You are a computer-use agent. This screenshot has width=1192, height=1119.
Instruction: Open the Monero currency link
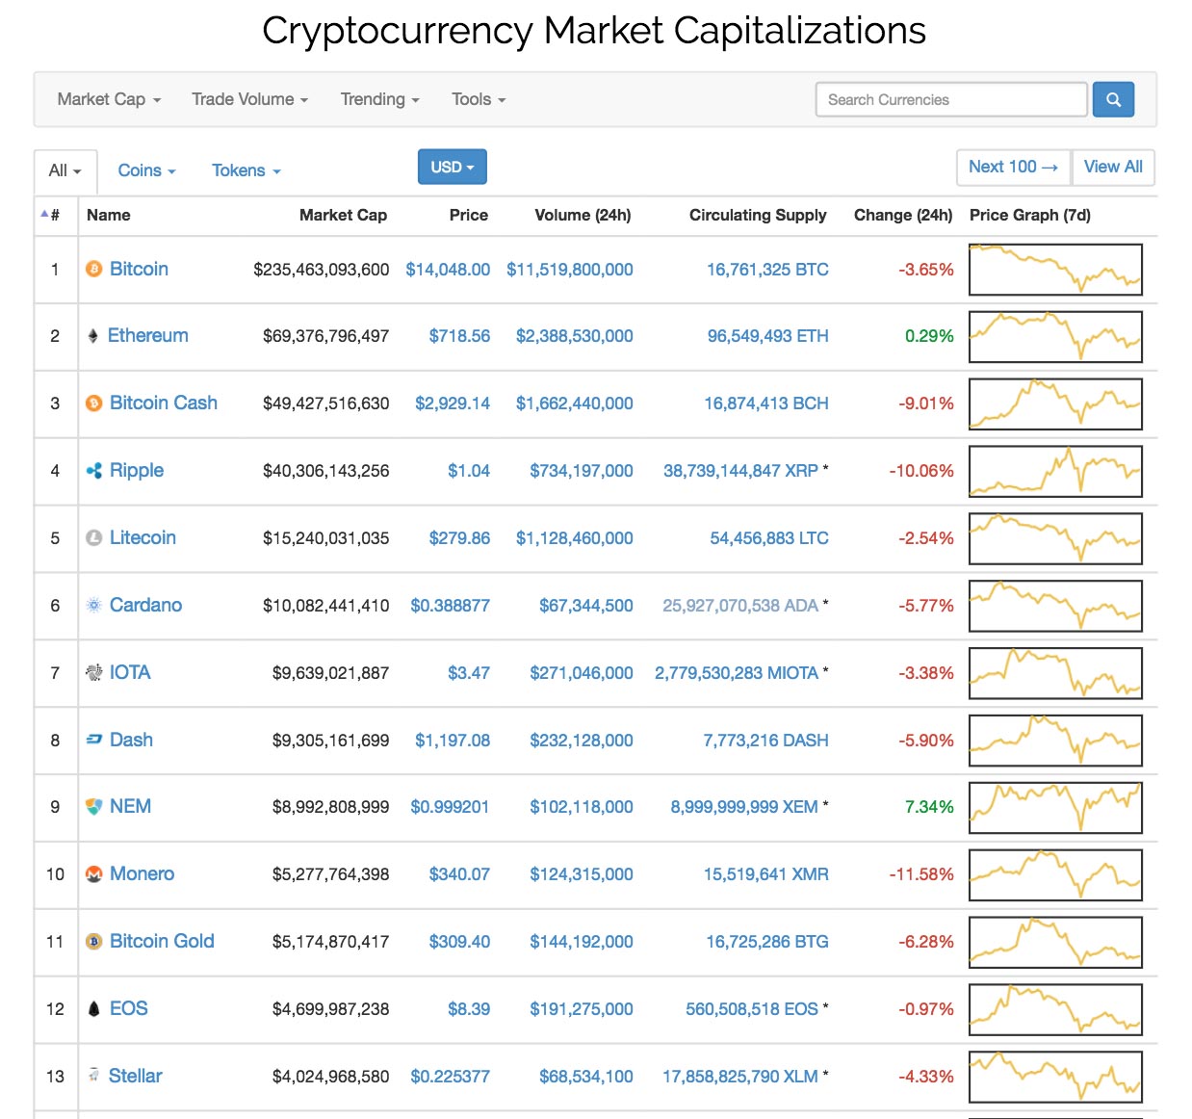142,873
